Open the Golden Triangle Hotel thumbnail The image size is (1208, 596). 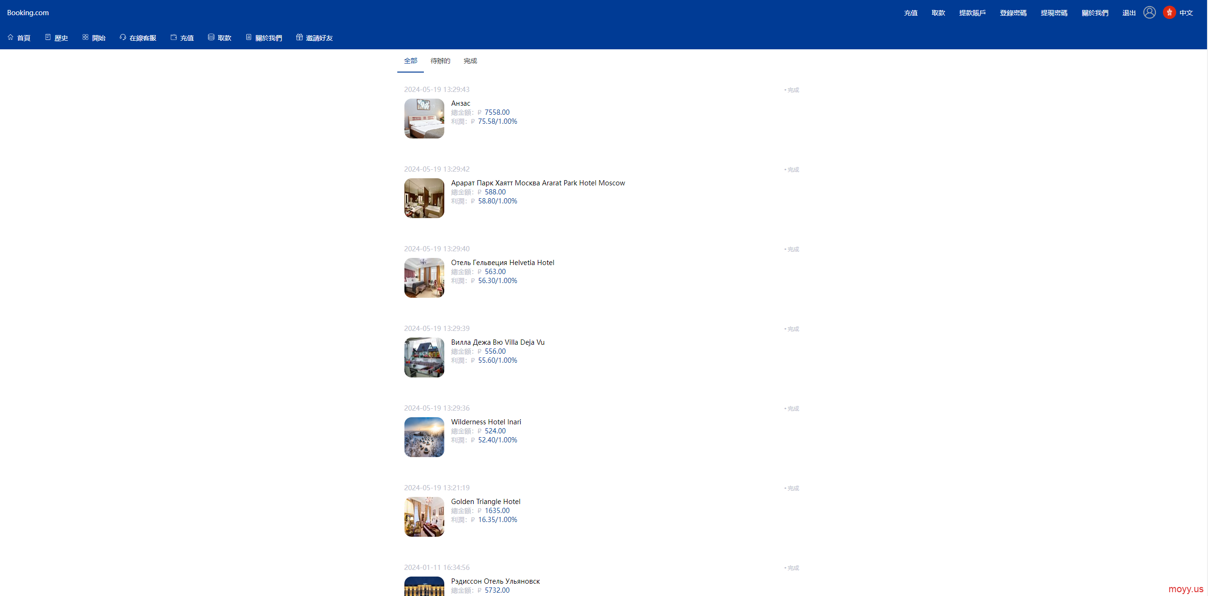(424, 517)
